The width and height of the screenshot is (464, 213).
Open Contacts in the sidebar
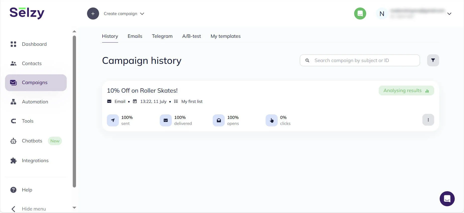click(x=36, y=63)
